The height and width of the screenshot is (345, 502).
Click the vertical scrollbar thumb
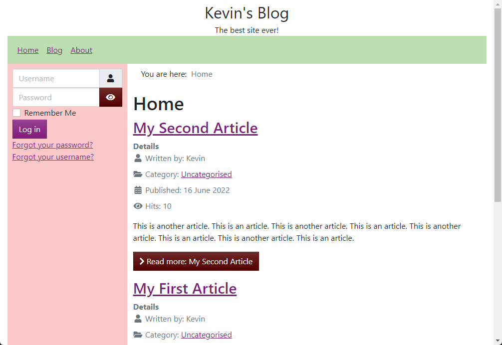(498, 106)
